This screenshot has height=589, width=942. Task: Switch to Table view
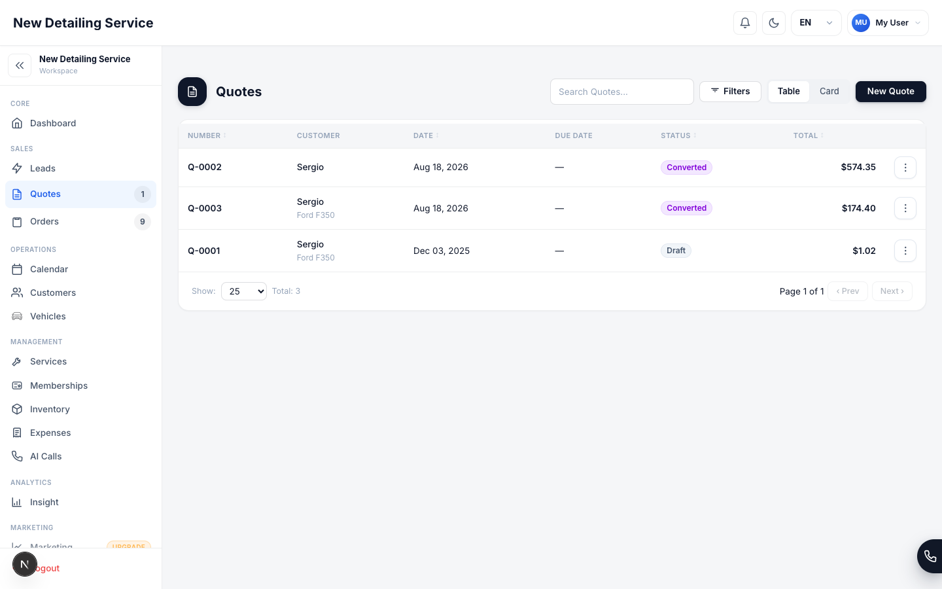click(789, 92)
